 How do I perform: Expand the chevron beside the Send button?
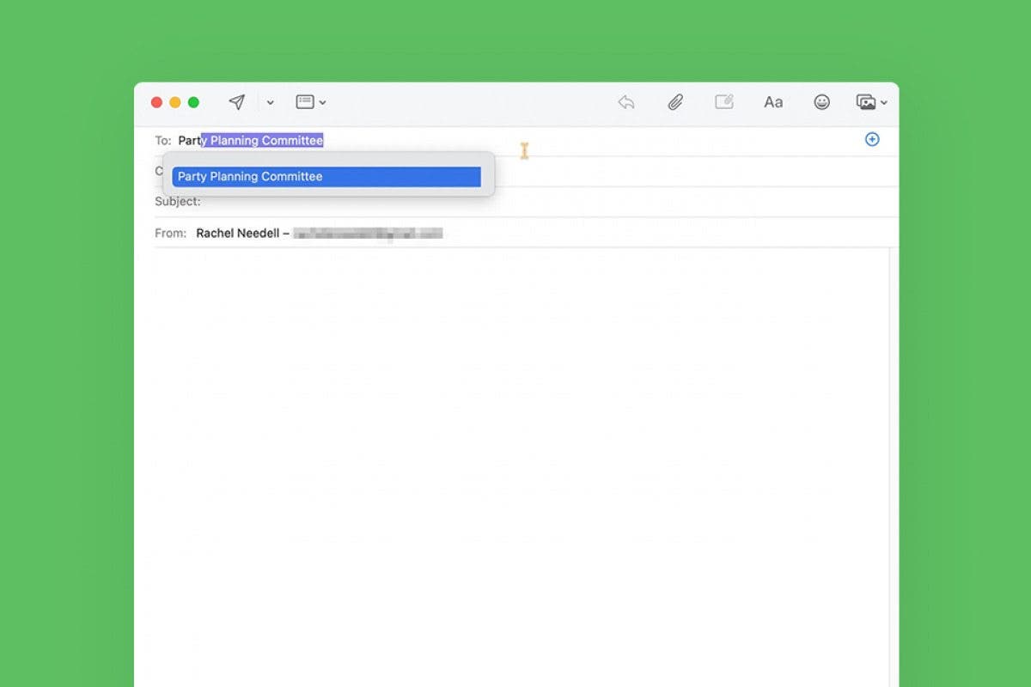270,103
